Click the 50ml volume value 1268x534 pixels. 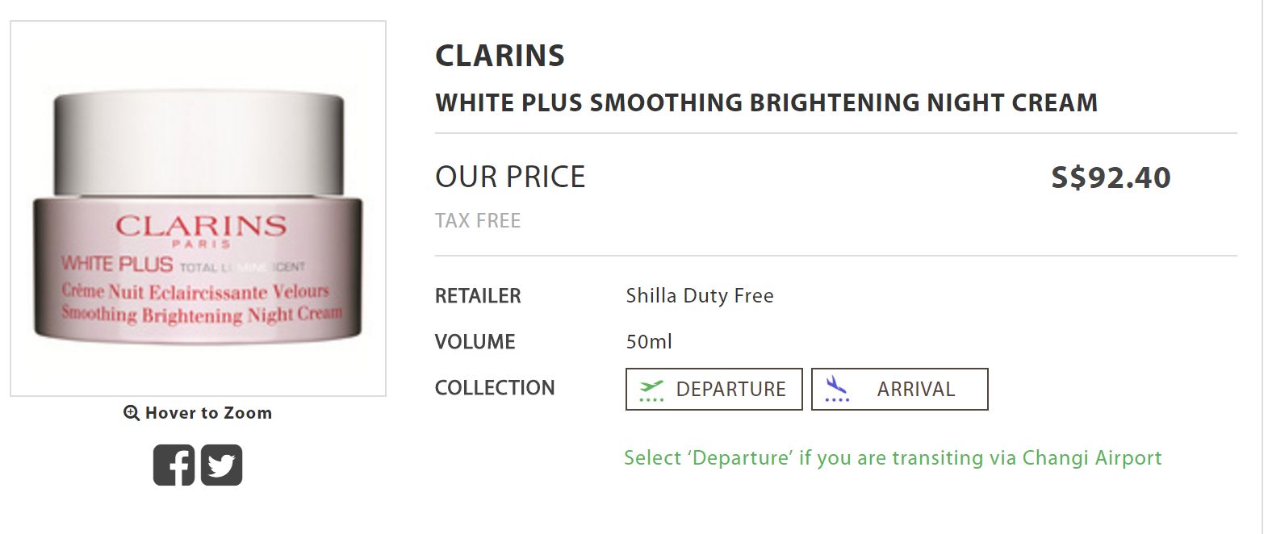[649, 342]
